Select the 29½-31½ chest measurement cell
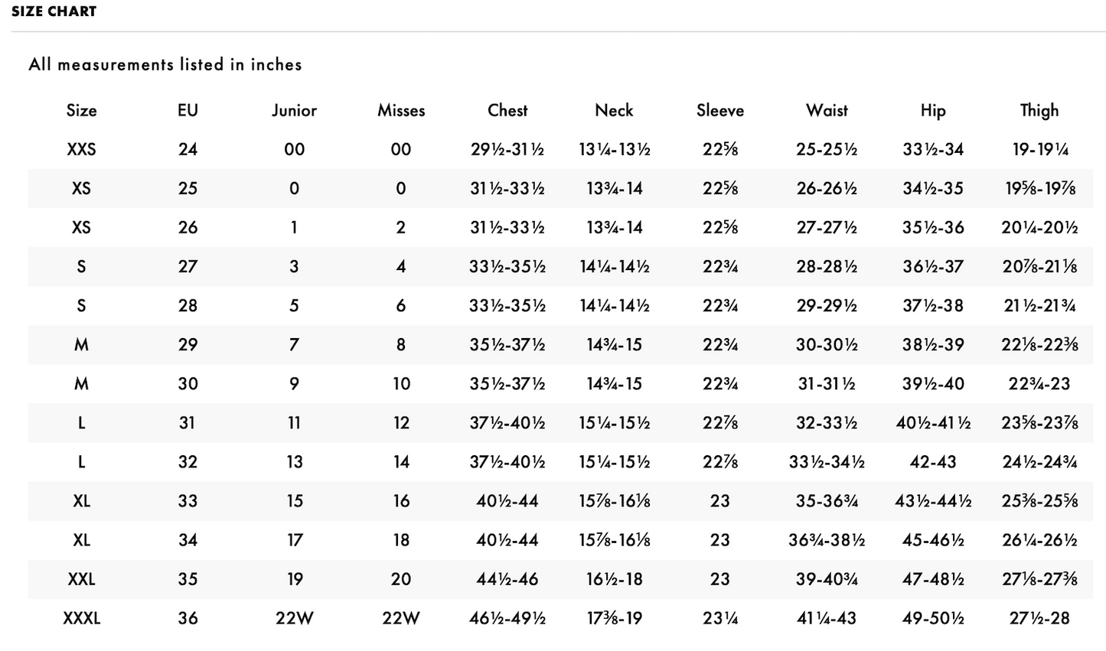This screenshot has height=651, width=1106. [507, 149]
